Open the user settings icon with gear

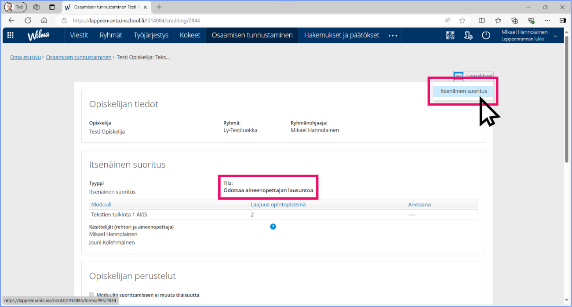pyautogui.click(x=468, y=36)
